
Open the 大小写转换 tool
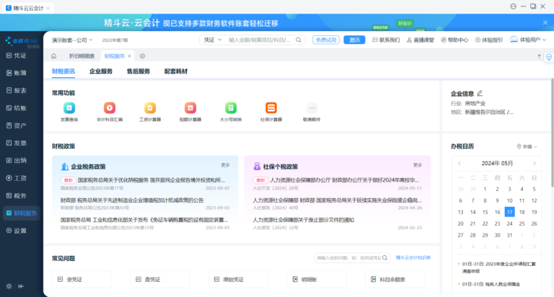pyautogui.click(x=231, y=107)
